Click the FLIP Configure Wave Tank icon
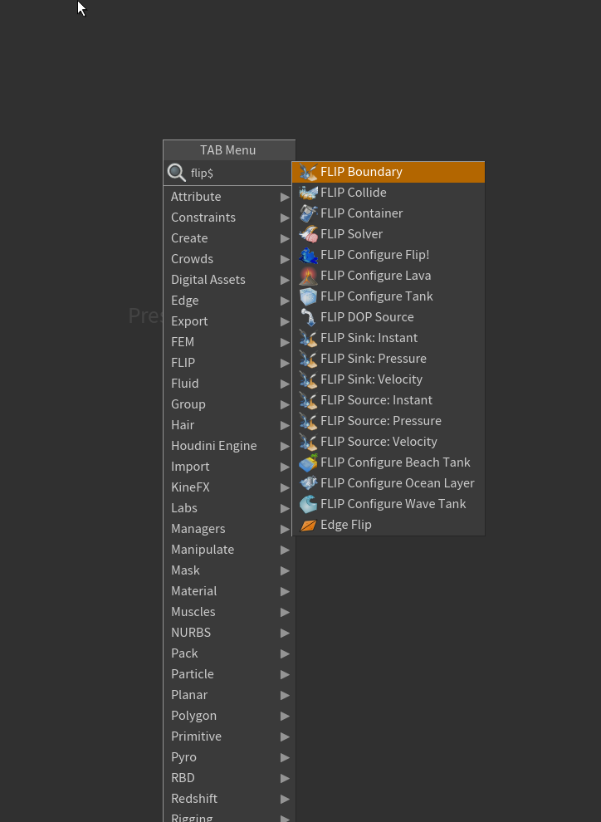Image resolution: width=601 pixels, height=822 pixels. (308, 504)
